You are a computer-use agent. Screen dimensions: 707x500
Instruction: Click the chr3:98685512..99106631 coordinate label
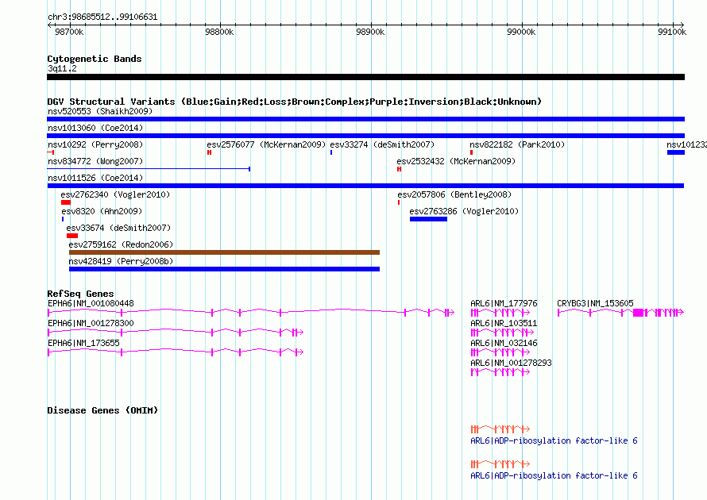pyautogui.click(x=102, y=17)
